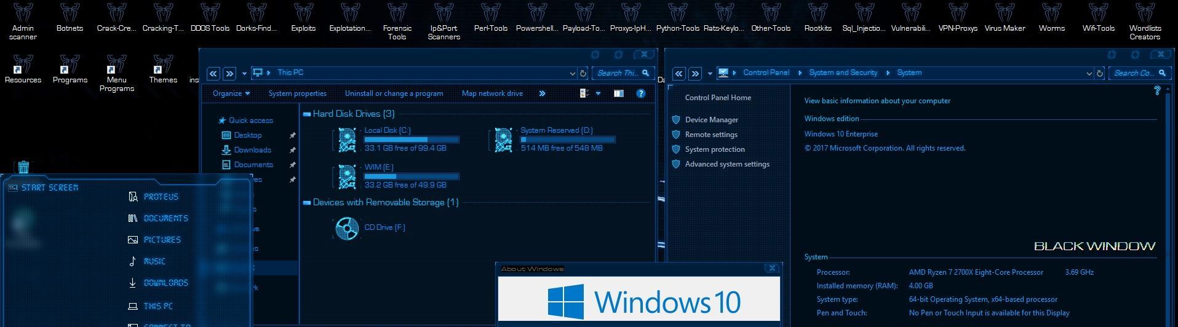The width and height of the screenshot is (1178, 327).
Task: Select the Local Disk (C:) drive icon
Action: point(347,140)
